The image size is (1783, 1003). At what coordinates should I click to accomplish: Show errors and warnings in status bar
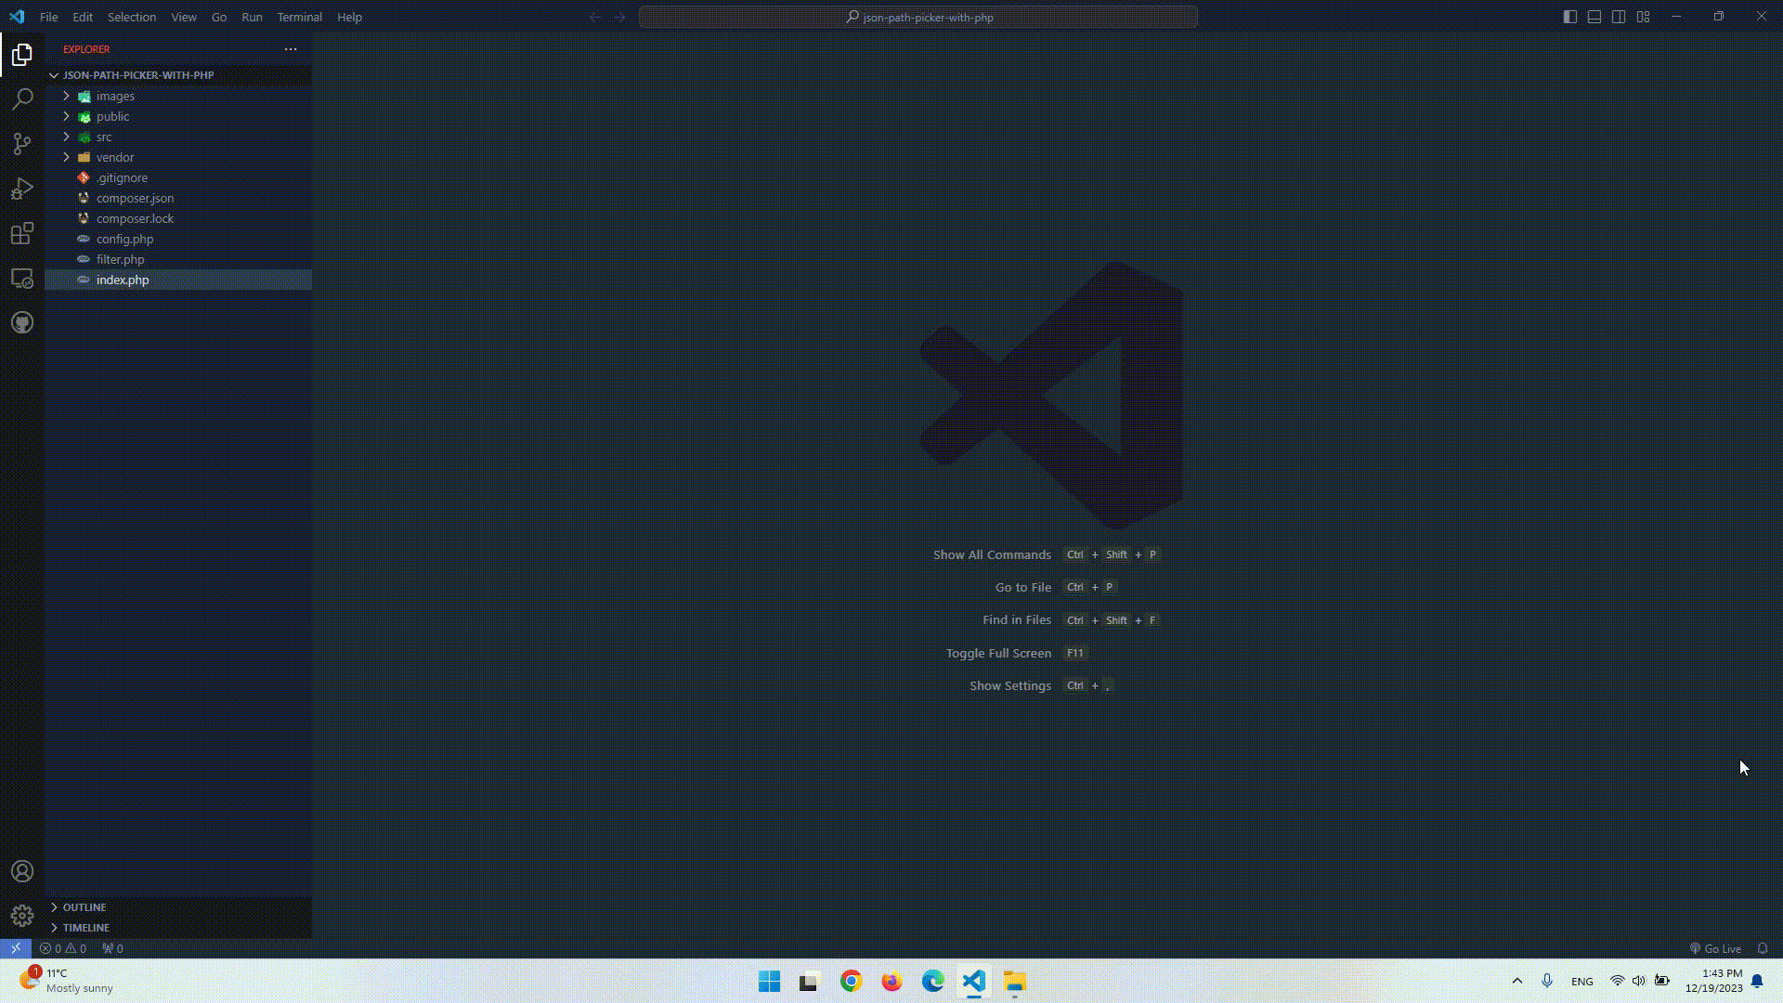(x=63, y=948)
